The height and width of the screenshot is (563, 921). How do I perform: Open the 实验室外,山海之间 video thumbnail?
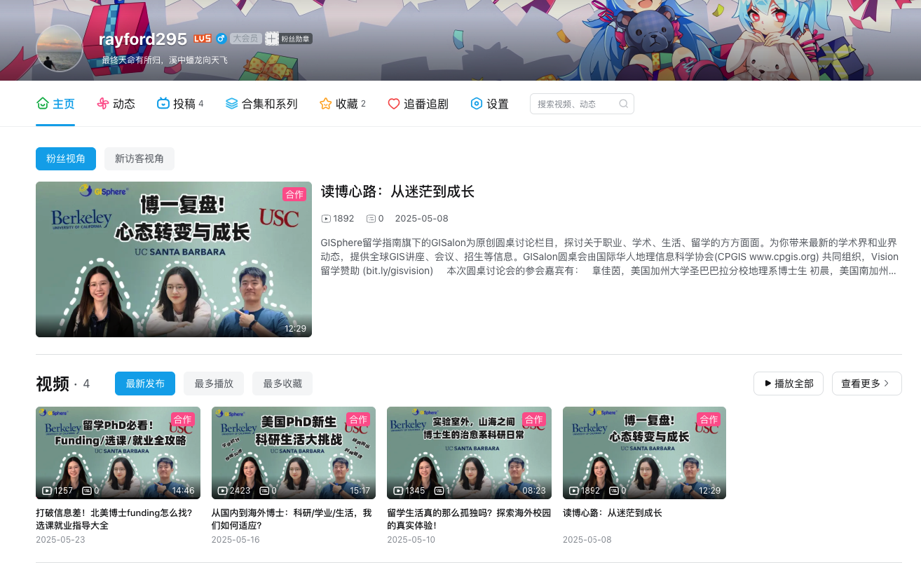[469, 453]
